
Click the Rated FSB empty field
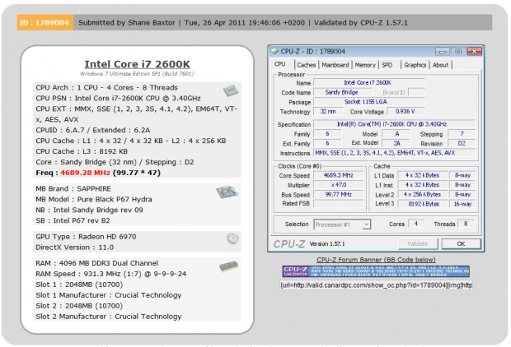[x=339, y=204]
